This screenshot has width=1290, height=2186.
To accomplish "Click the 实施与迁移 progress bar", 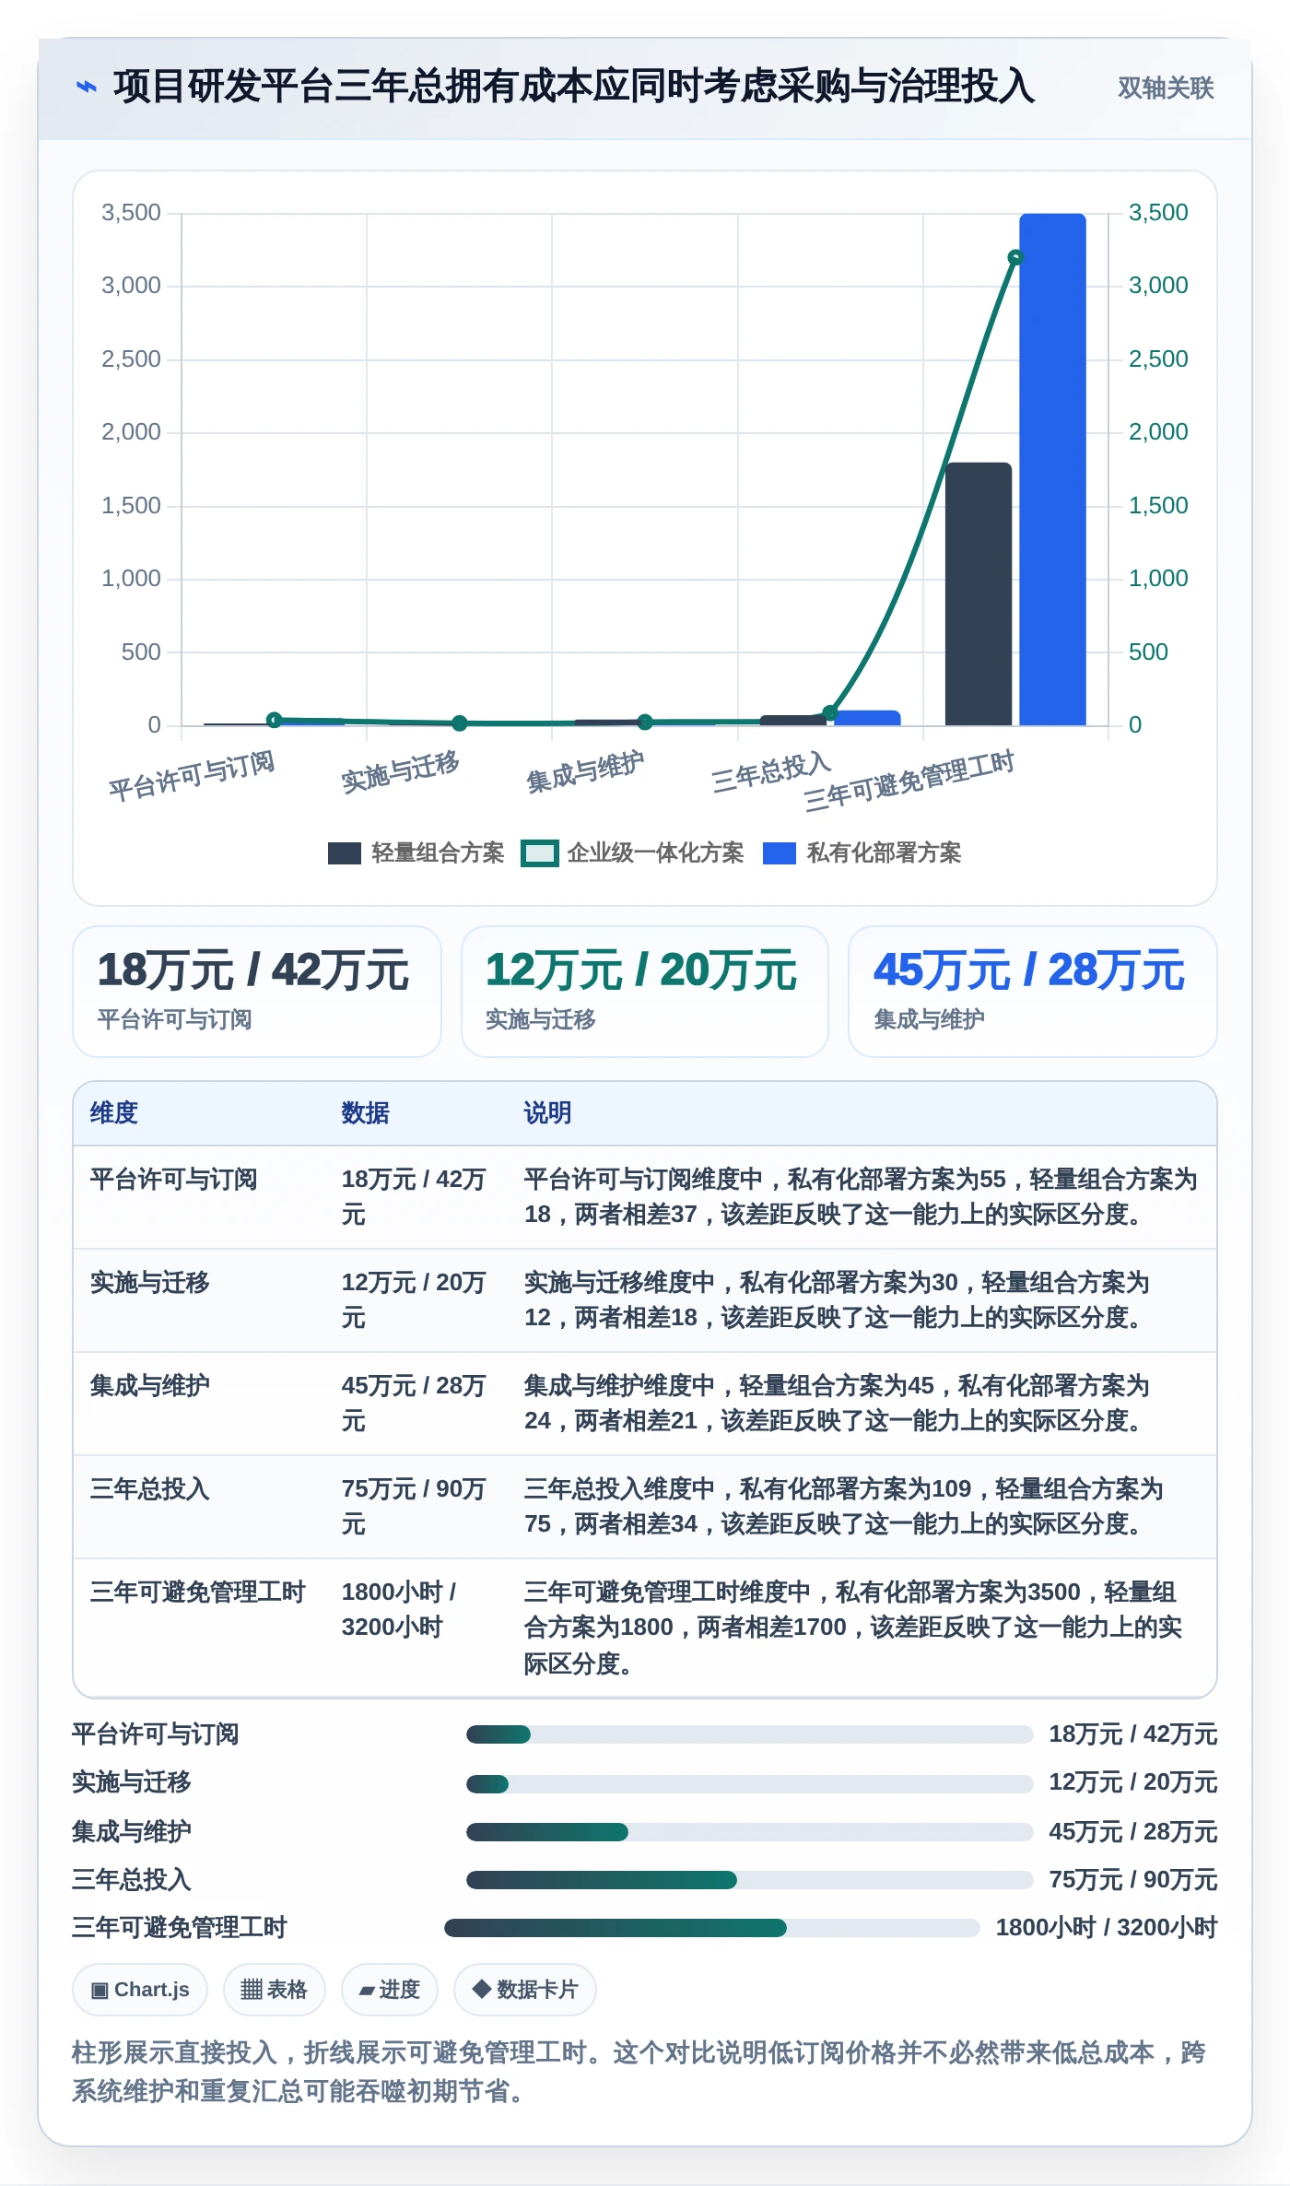I will tap(750, 1784).
